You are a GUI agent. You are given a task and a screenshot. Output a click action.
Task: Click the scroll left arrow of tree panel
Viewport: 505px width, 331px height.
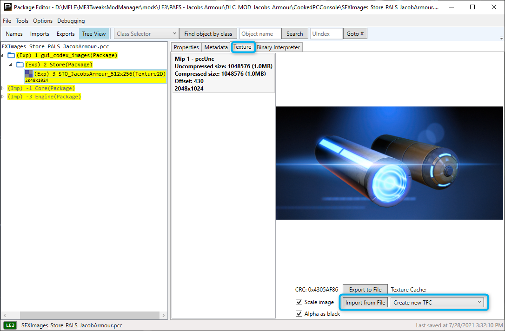[x=5, y=315]
